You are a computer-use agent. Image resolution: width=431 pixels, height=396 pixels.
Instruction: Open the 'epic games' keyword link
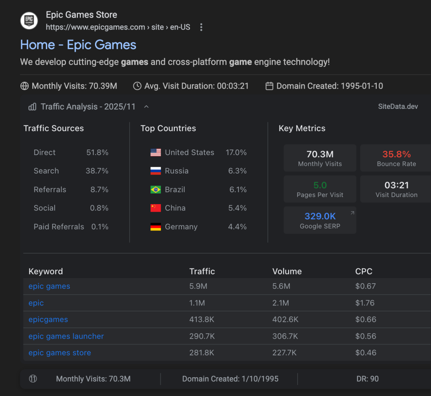(x=49, y=286)
